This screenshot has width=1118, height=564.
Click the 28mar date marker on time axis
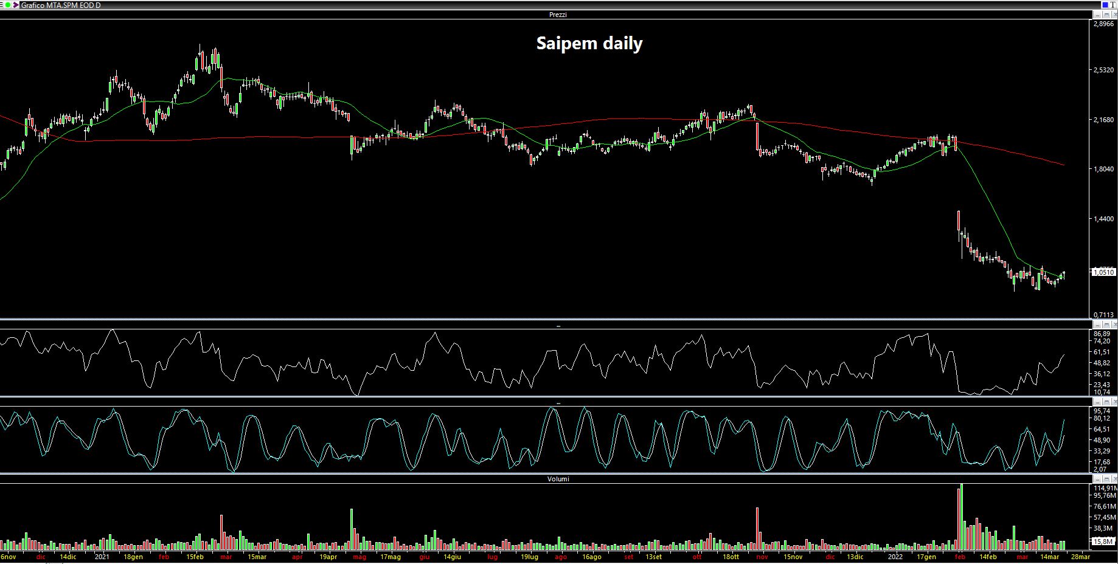(x=1080, y=557)
